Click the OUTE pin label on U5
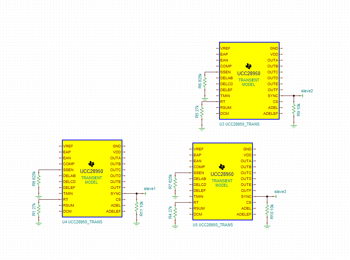Viewport: 350px width, 260px height. pyautogui.click(x=246, y=185)
